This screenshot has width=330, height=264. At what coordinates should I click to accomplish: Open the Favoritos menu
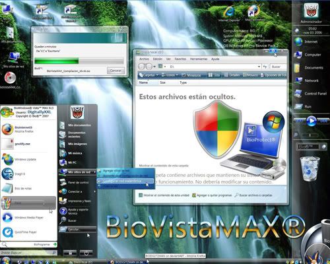(180, 59)
